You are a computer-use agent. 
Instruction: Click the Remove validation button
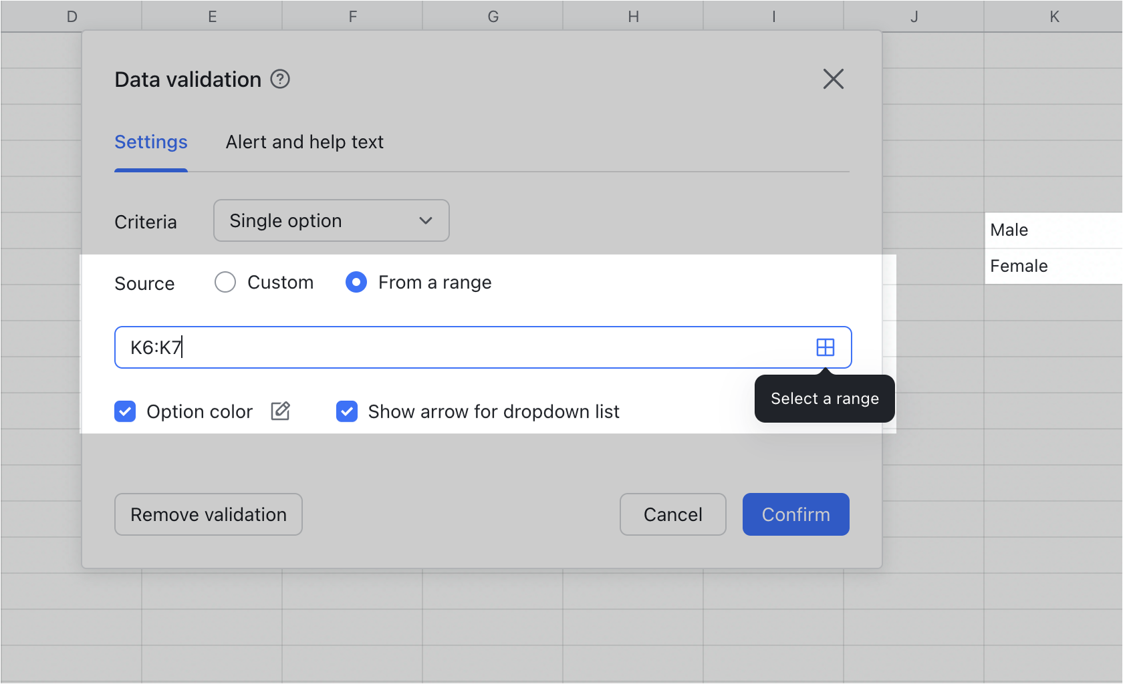pyautogui.click(x=208, y=514)
